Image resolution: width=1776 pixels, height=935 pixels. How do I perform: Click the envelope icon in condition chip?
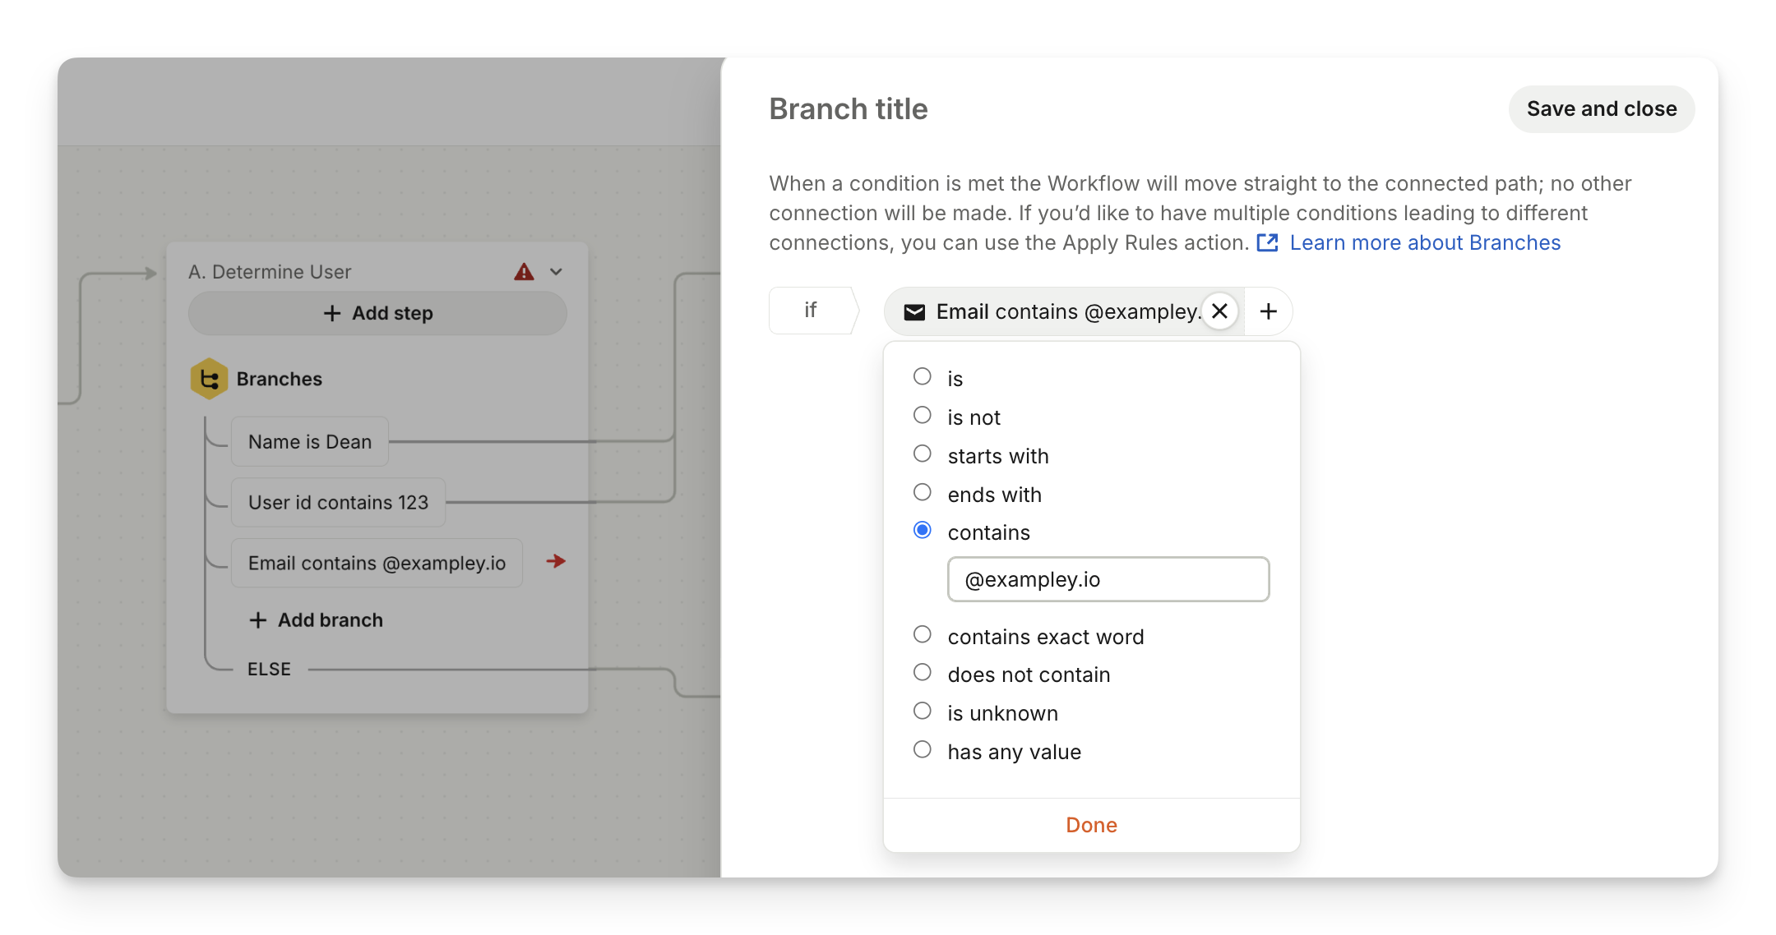coord(914,312)
